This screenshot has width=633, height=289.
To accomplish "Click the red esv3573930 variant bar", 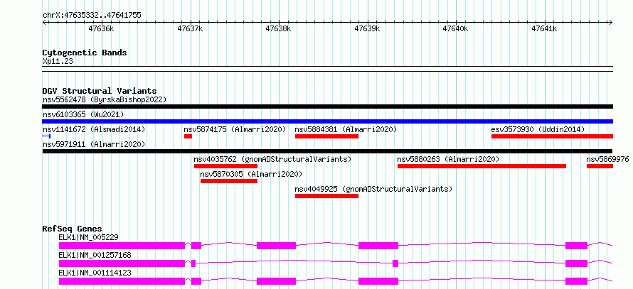I will 552,136.
